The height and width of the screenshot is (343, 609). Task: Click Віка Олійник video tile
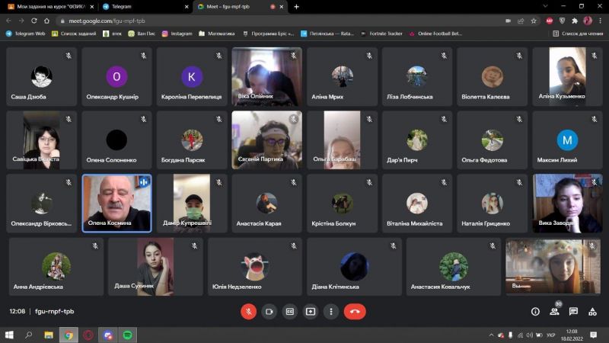[x=267, y=77]
